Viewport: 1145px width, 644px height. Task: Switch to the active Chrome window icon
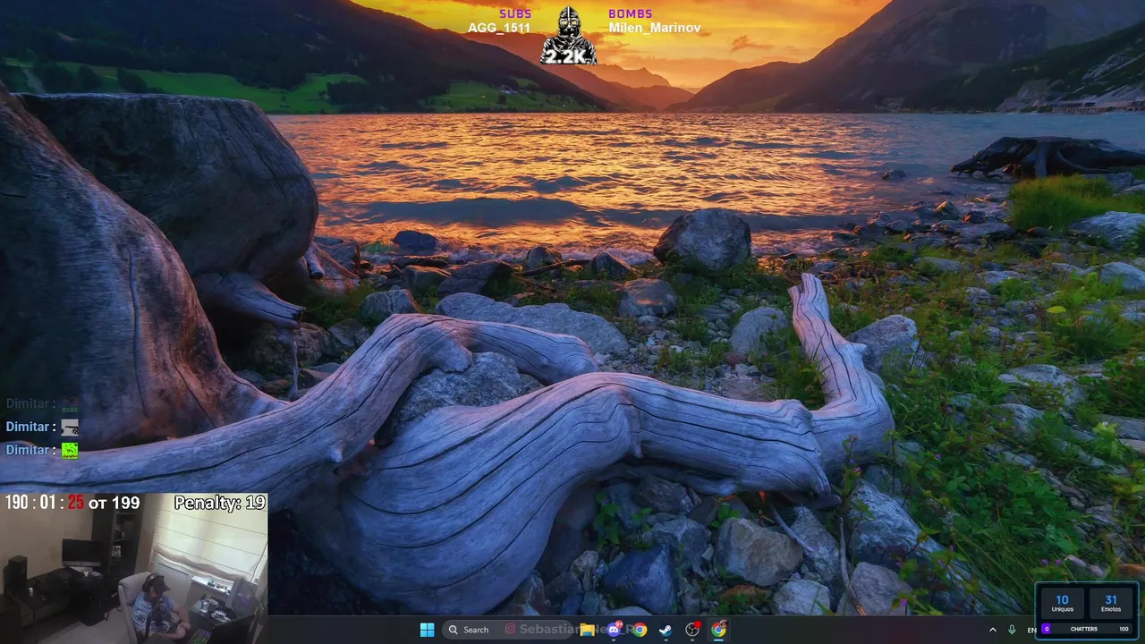(718, 630)
